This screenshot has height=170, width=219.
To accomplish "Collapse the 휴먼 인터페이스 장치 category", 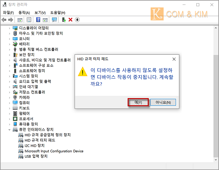I will click(9, 130).
